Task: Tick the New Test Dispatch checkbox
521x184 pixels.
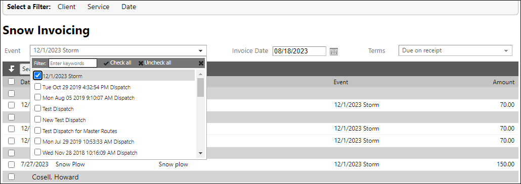Action: [x=37, y=119]
